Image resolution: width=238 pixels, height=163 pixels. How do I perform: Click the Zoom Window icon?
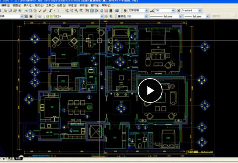(x=76, y=11)
